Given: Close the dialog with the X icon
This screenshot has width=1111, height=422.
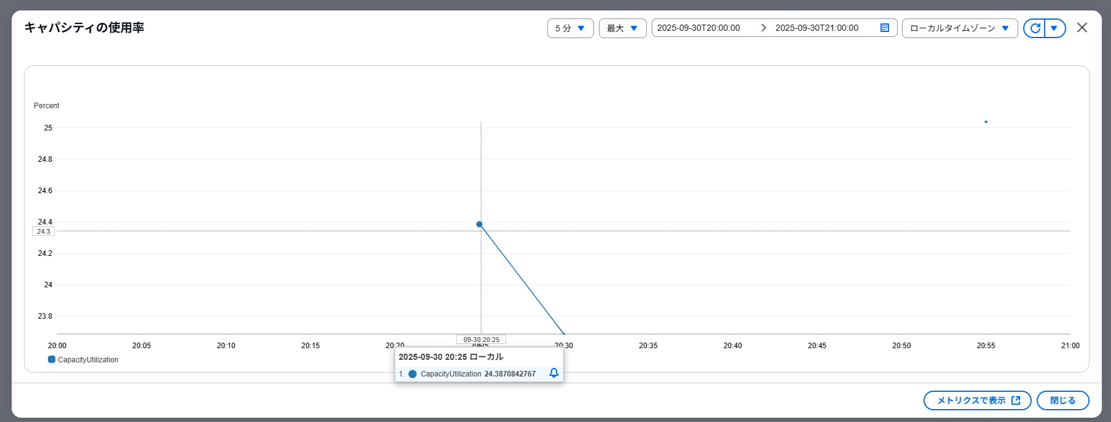Looking at the screenshot, I should click(x=1082, y=28).
